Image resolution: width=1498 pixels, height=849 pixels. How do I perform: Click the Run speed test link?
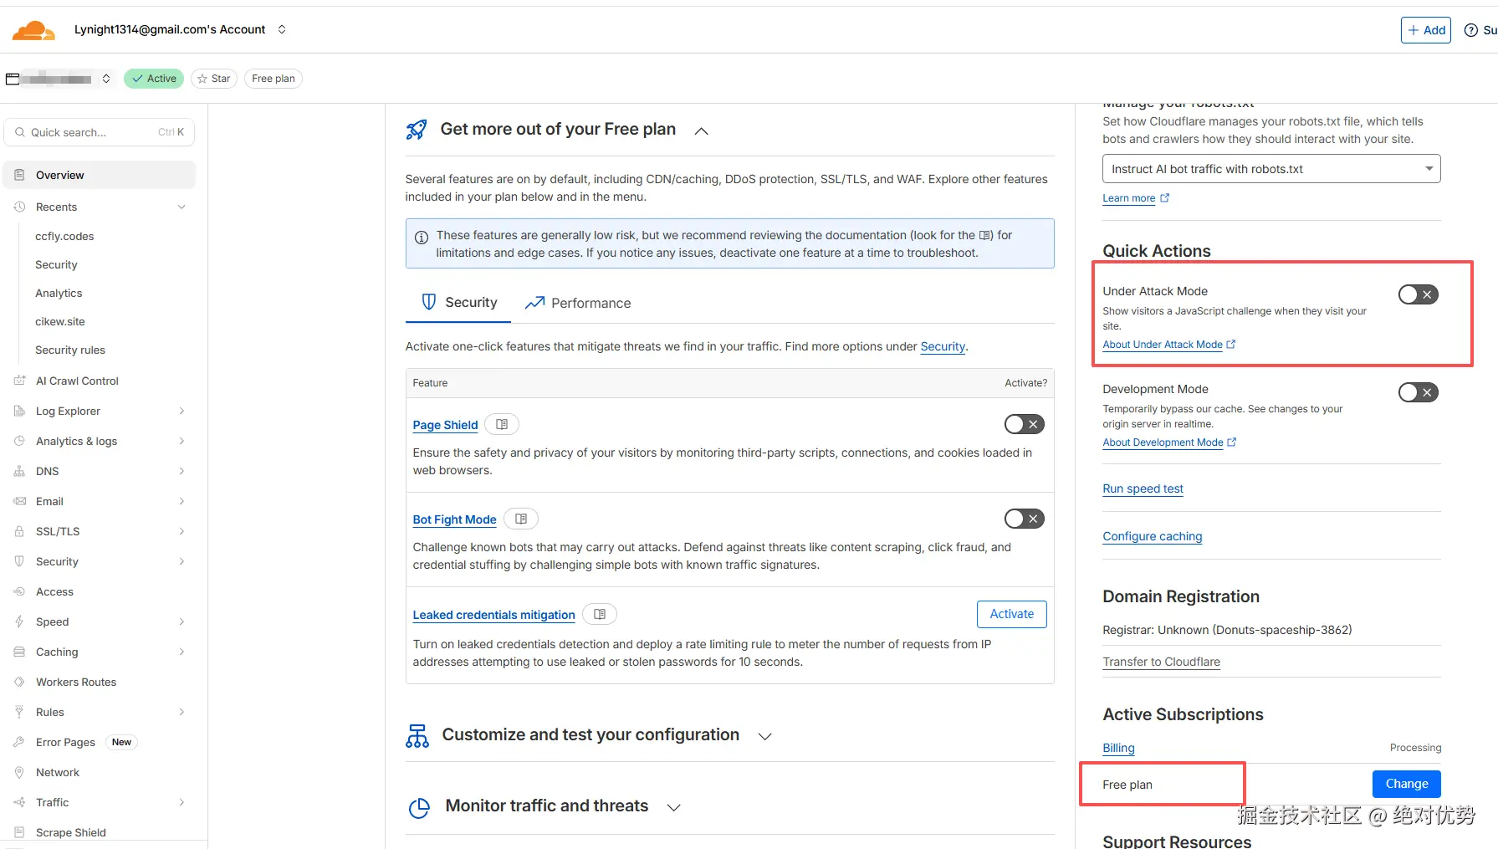click(x=1143, y=489)
